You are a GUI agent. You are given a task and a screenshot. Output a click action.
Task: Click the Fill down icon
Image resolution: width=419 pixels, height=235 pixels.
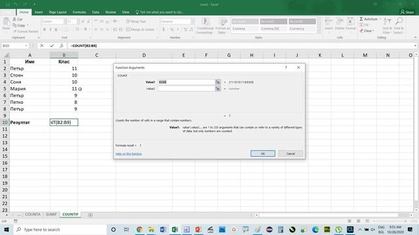361,25
